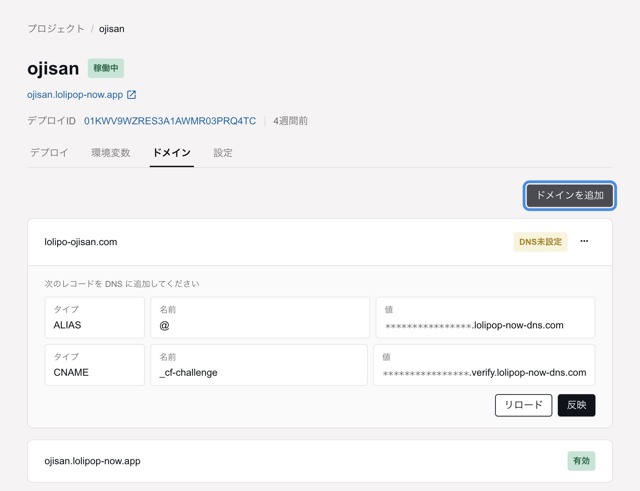Select the ALIAS type value
This screenshot has height=491, width=640.
[67, 325]
